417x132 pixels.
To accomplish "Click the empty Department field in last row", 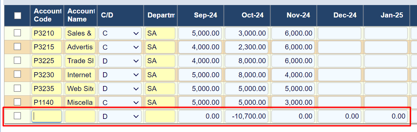I will click(160, 116).
